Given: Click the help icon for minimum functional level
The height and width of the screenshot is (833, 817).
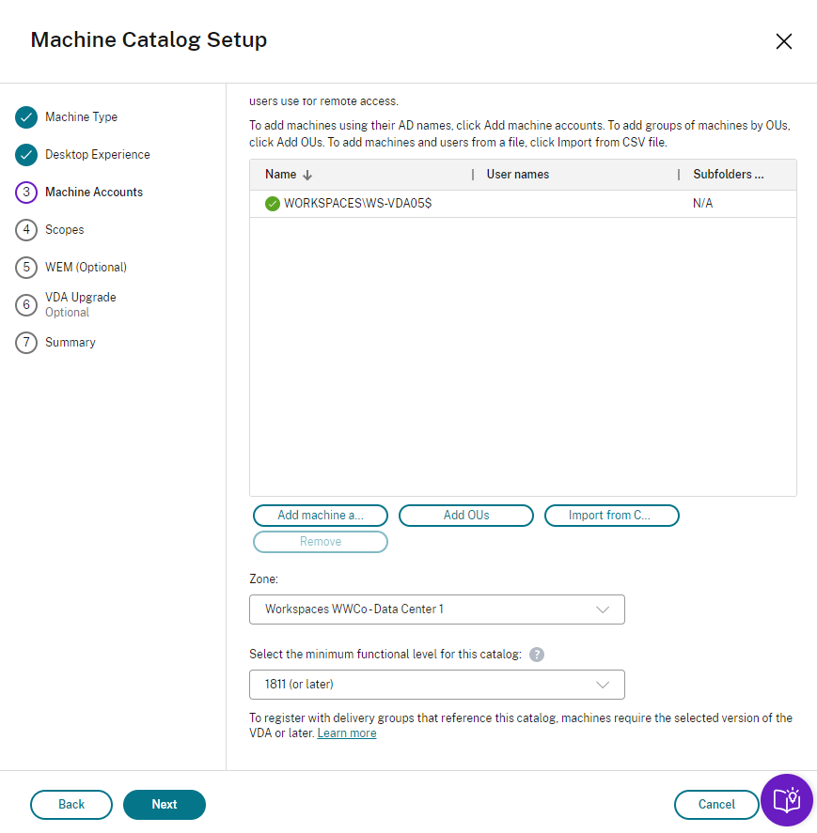Looking at the screenshot, I should tap(537, 655).
